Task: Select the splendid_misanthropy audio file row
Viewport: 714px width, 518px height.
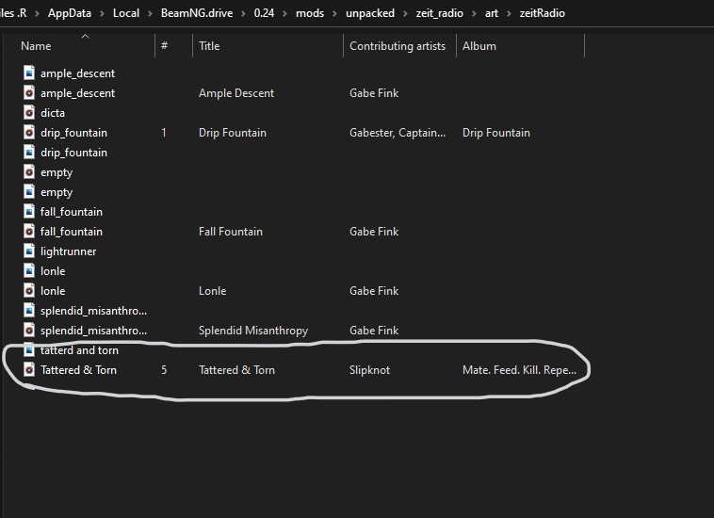Action: (x=300, y=330)
